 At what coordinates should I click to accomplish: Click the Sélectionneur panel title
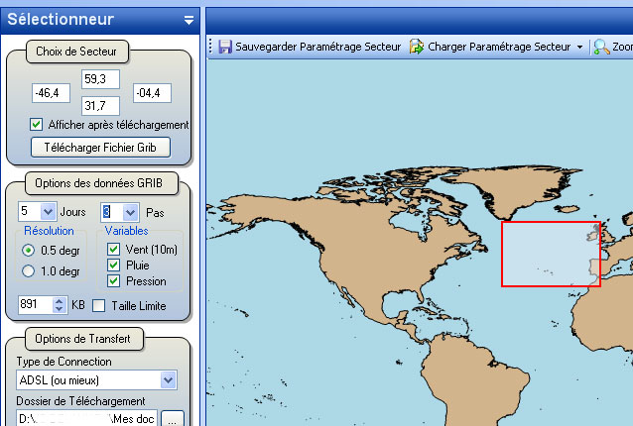pyautogui.click(x=61, y=20)
